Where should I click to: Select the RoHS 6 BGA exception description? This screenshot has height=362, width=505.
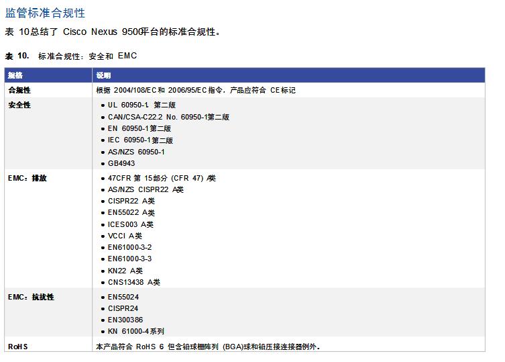pyautogui.click(x=208, y=347)
